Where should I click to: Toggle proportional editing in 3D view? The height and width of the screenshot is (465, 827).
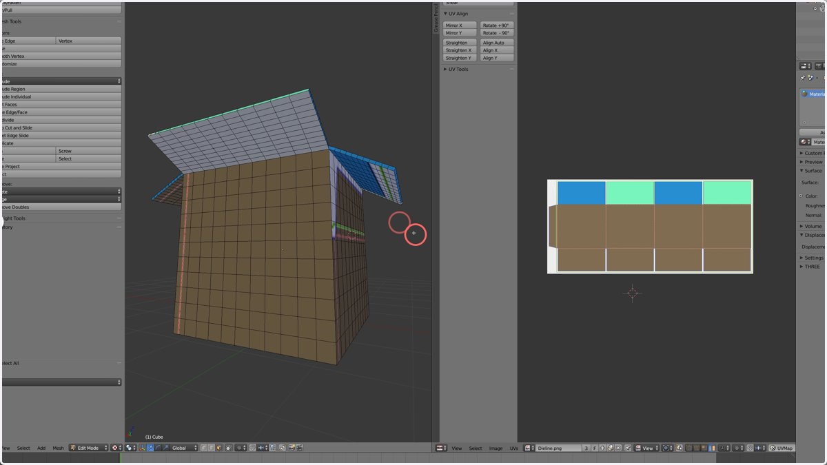click(x=241, y=448)
